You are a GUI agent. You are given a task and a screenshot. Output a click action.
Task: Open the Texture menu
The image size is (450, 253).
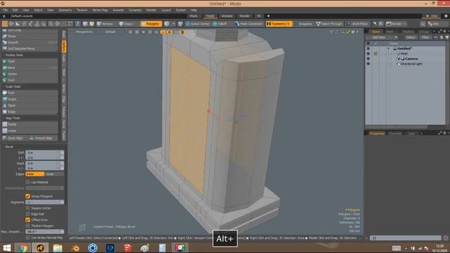tap(82, 10)
